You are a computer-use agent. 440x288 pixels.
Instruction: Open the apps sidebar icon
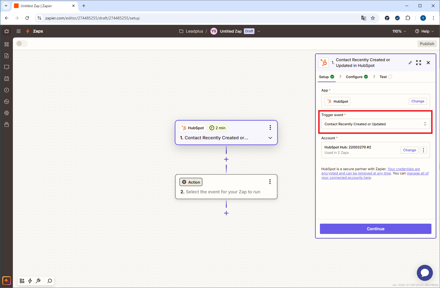(x=7, y=44)
